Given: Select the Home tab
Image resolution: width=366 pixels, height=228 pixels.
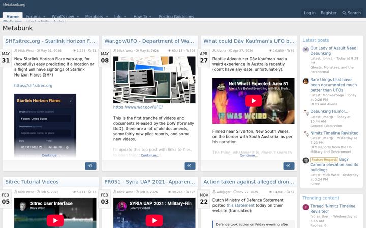Looking at the screenshot, I should 13,16.
